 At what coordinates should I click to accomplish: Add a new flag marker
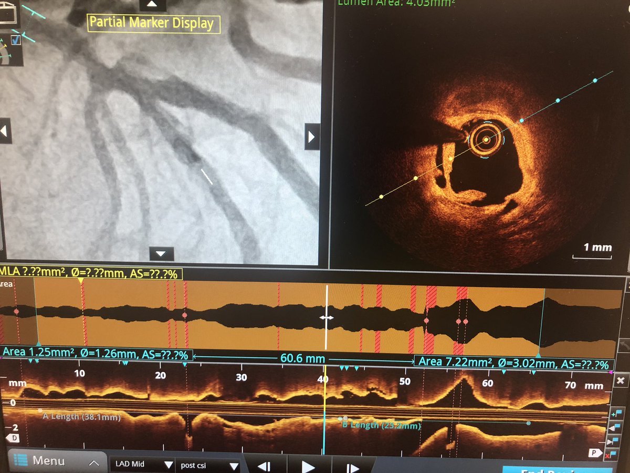pos(618,413)
